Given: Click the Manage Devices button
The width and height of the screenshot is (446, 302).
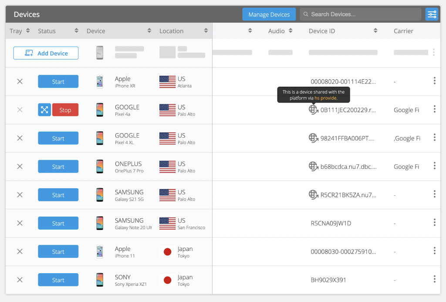Looking at the screenshot, I should 269,14.
